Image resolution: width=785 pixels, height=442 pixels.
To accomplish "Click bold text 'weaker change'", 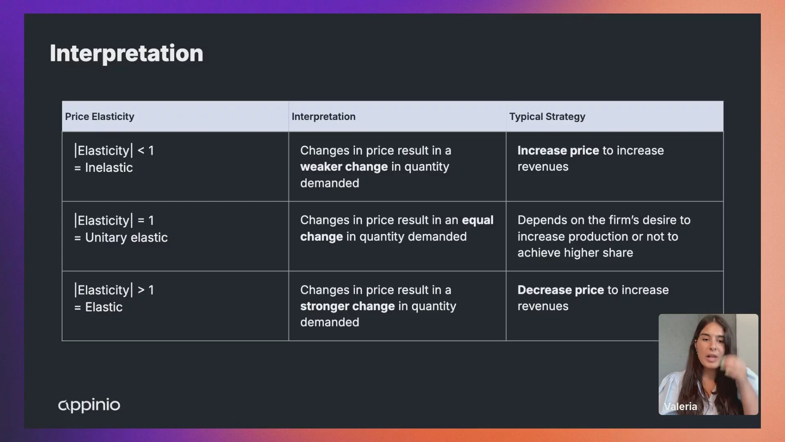I will click(344, 167).
